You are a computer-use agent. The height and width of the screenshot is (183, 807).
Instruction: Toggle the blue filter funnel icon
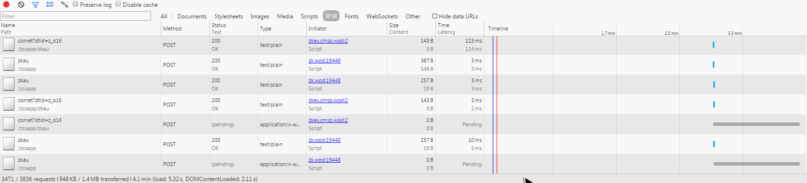(35, 4)
